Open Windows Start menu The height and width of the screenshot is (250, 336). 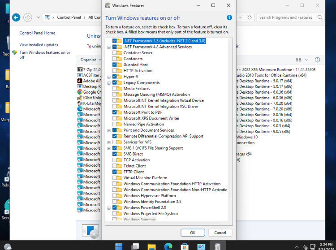tap(119, 246)
